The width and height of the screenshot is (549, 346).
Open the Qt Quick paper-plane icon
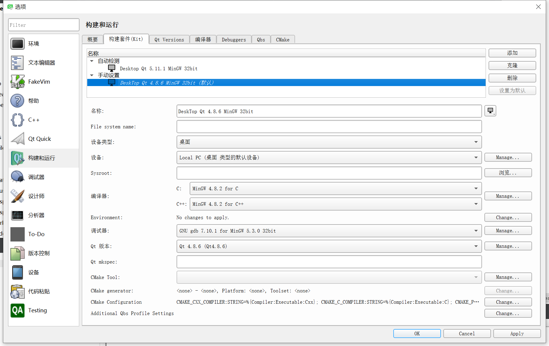coord(17,139)
